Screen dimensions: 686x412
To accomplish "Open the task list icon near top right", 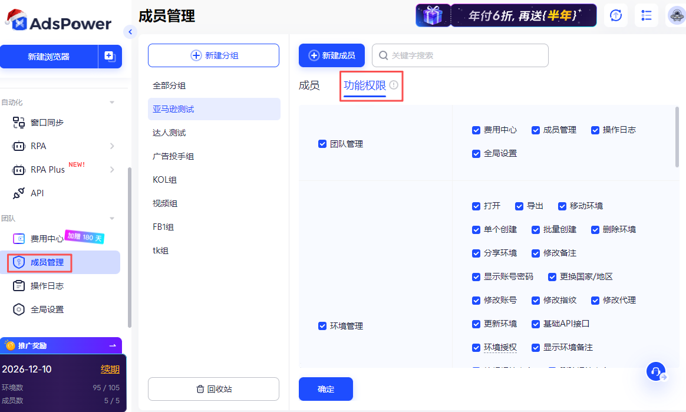I will [x=646, y=15].
